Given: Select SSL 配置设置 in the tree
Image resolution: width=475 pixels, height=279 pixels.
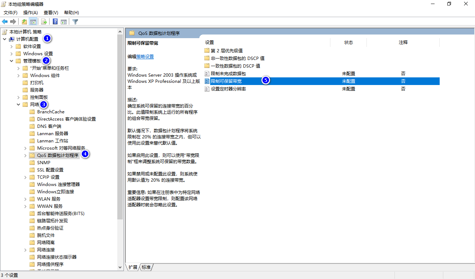Looking at the screenshot, I should 50,170.
